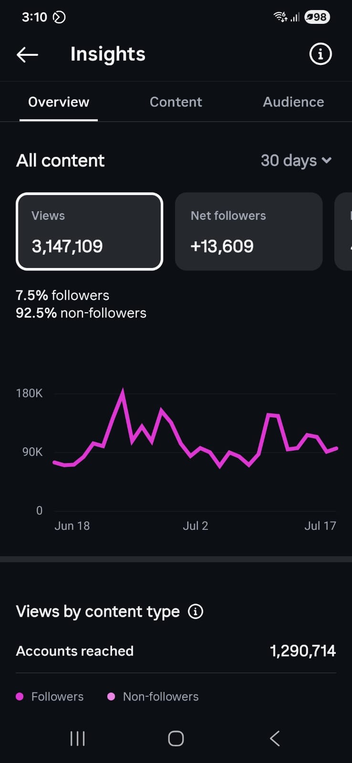Tap the Accounts reached row
Screen dimensions: 352x763
(176, 651)
